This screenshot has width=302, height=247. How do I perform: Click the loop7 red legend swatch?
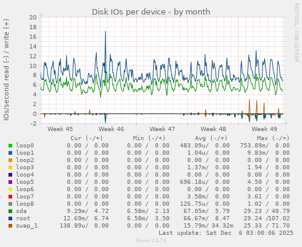coord(10,197)
